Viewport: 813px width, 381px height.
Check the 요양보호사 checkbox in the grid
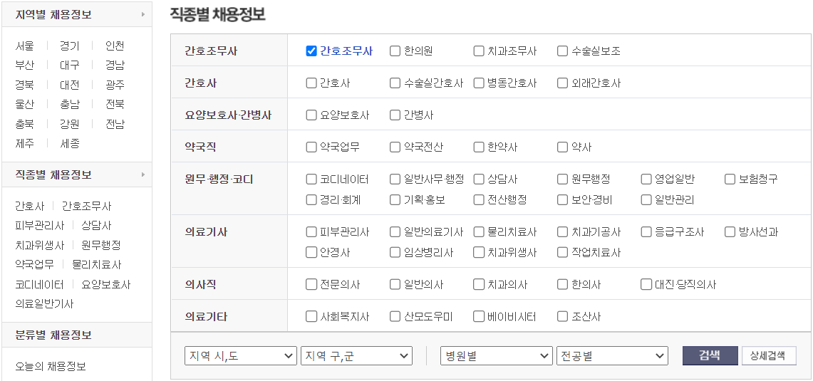(x=311, y=115)
